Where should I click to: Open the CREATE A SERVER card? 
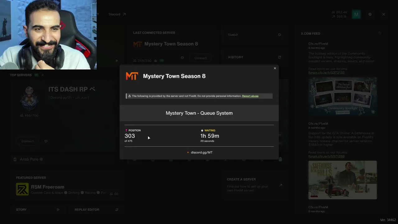tap(254, 185)
